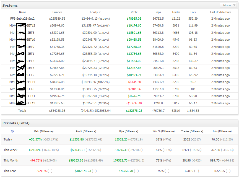Sort systems by Name column header
This screenshot has width=239, height=177.
tap(23, 12)
